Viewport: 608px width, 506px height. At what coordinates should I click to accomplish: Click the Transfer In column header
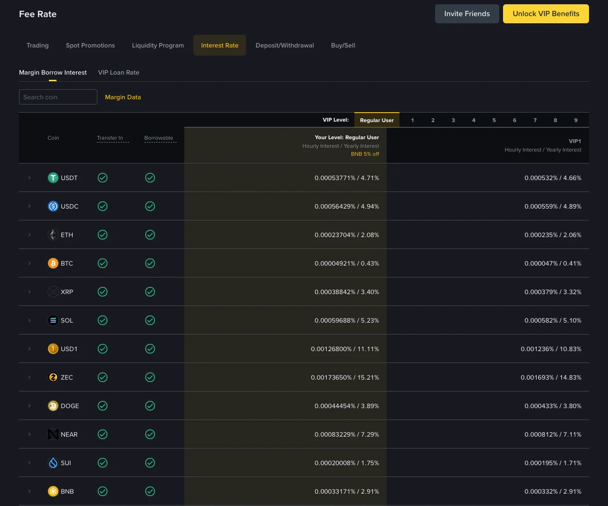click(x=113, y=138)
